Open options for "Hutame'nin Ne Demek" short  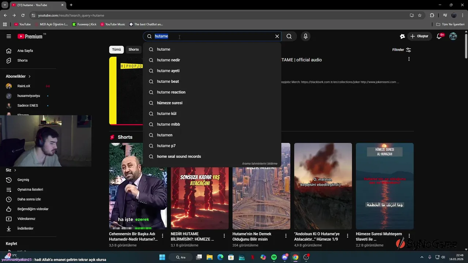point(286,236)
